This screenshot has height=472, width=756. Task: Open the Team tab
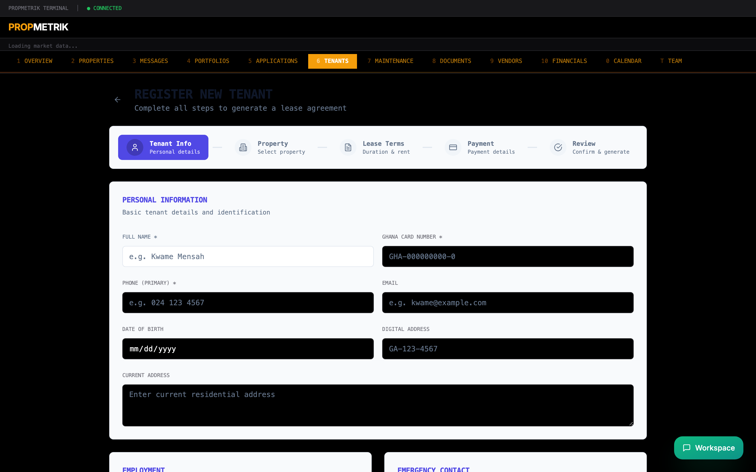click(x=671, y=61)
